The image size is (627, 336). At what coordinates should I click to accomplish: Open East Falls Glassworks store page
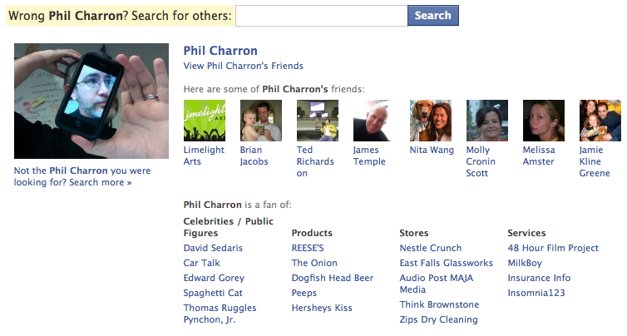pyautogui.click(x=447, y=263)
